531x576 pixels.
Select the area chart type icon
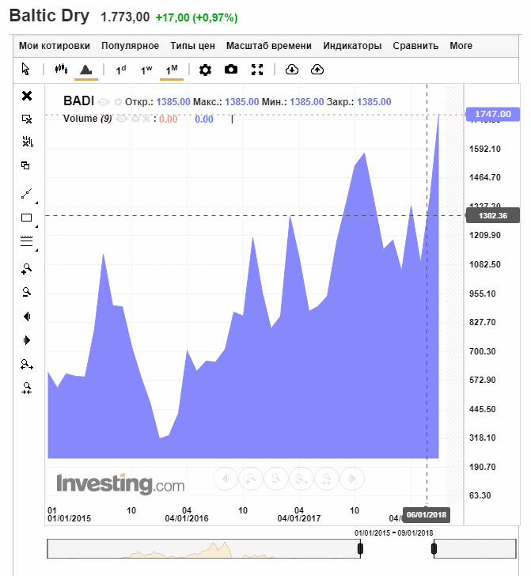(85, 70)
